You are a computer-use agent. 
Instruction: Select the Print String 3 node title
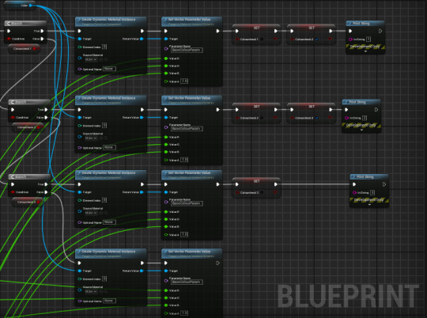pos(365,177)
